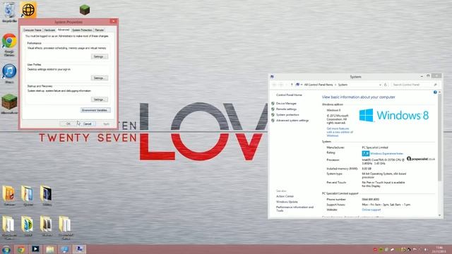This screenshot has width=452, height=254.
Task: Open the Recycle Bin desktop icon
Action: pyautogui.click(x=9, y=11)
